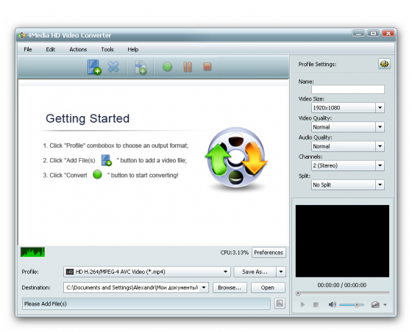Click the orange Pause toolbar button
The image size is (412, 332).
tap(188, 67)
